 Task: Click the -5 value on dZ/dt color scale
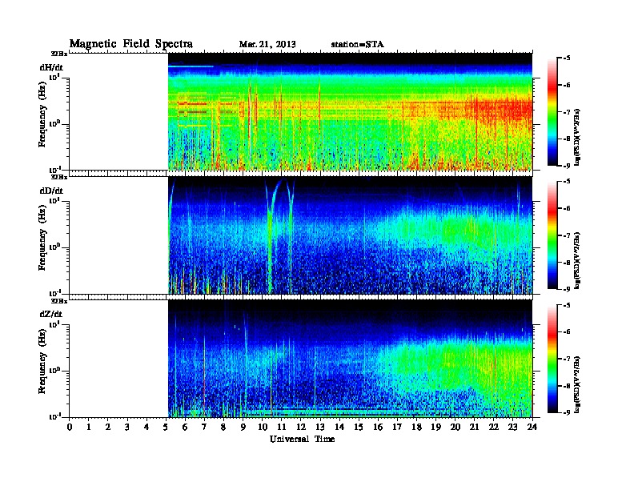click(x=567, y=305)
